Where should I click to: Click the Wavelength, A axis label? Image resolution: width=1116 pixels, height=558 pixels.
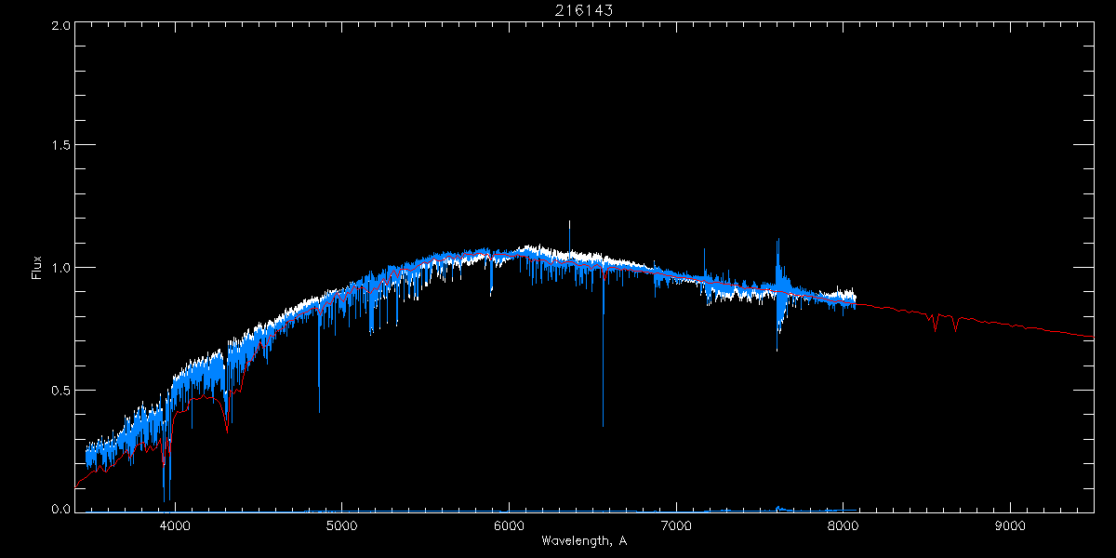point(584,541)
